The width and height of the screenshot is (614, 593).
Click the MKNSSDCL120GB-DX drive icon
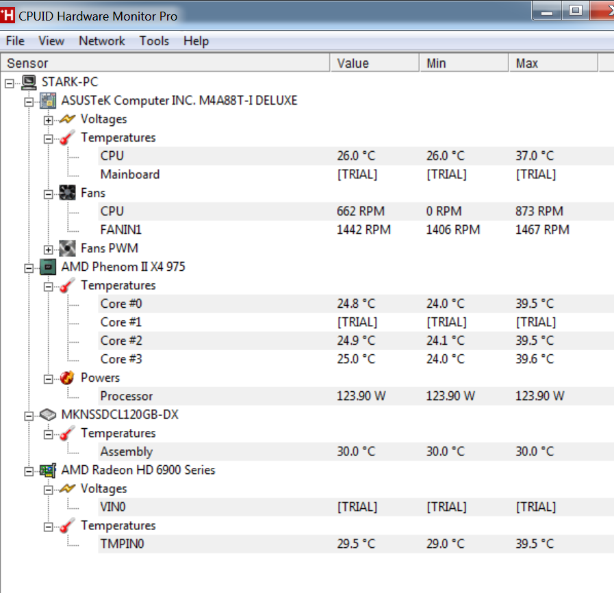[x=48, y=414]
